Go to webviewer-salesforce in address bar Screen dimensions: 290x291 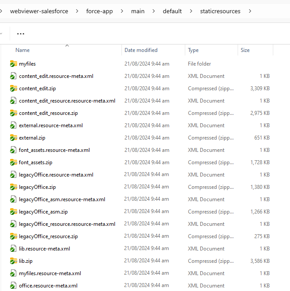(39, 11)
